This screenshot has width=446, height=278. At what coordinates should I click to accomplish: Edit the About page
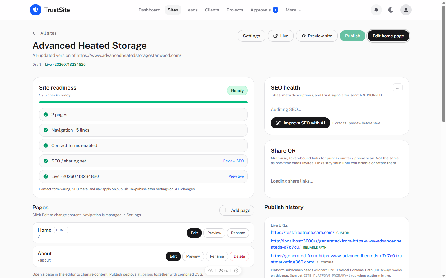[173, 256]
